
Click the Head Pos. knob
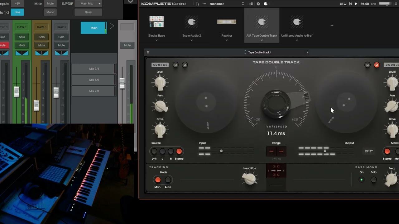pos(250,179)
